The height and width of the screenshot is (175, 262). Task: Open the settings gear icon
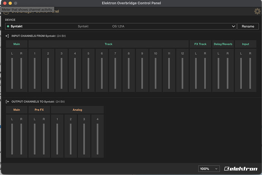(257, 11)
